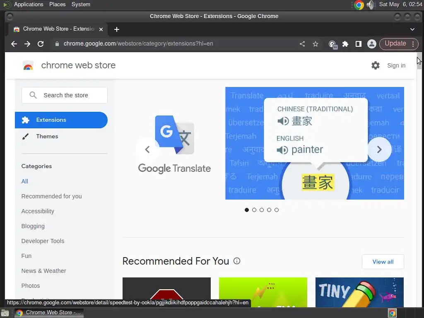Viewport: 424px width, 318px height.
Task: Click the address bar URL
Action: 138,43
